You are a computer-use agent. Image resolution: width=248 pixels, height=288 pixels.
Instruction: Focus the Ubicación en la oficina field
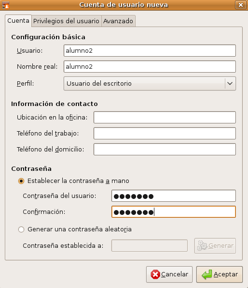[x=165, y=117]
